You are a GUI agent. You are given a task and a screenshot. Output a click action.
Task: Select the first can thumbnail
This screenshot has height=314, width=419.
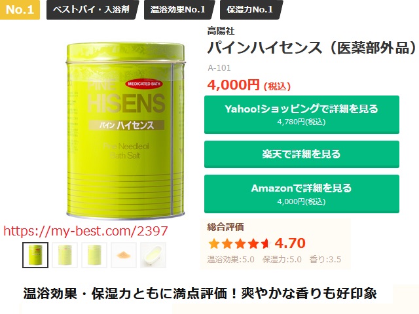point(35,255)
